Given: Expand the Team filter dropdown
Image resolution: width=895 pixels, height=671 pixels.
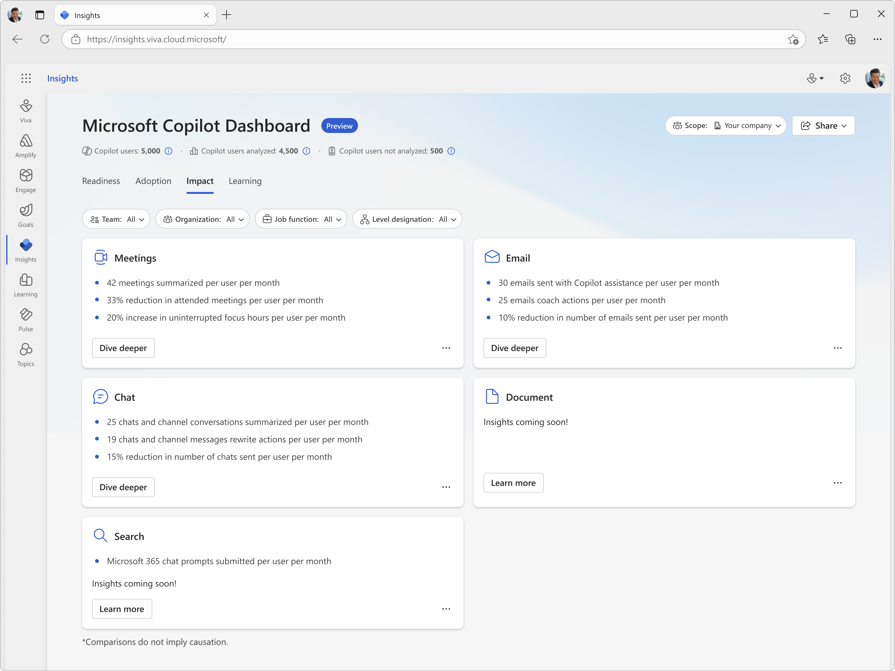Looking at the screenshot, I should (116, 219).
